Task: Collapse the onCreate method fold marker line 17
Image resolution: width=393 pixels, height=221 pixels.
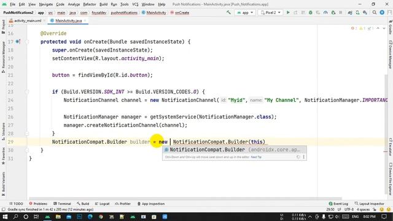Action: click(x=27, y=42)
